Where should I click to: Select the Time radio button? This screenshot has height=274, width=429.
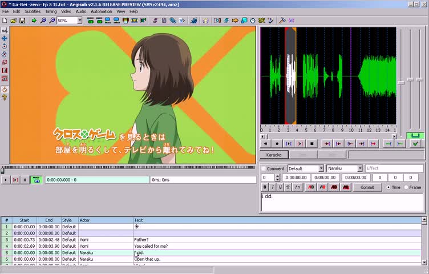tap(388, 187)
